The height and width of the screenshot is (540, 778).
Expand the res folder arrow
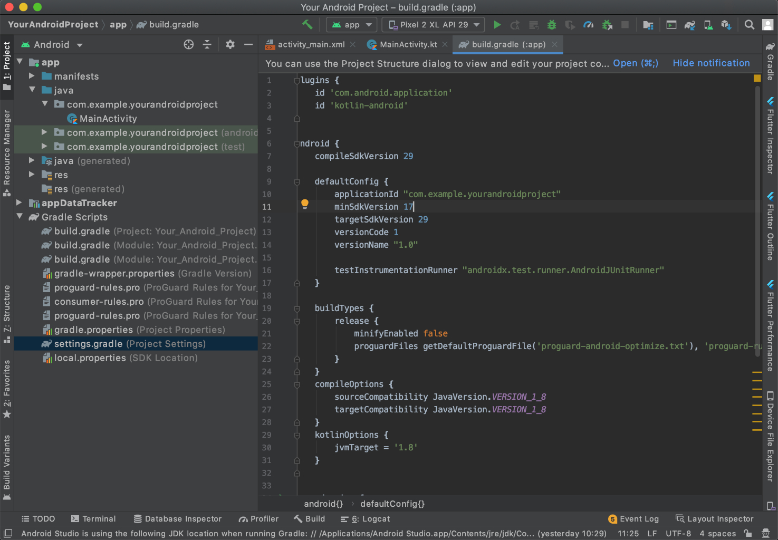coord(32,174)
